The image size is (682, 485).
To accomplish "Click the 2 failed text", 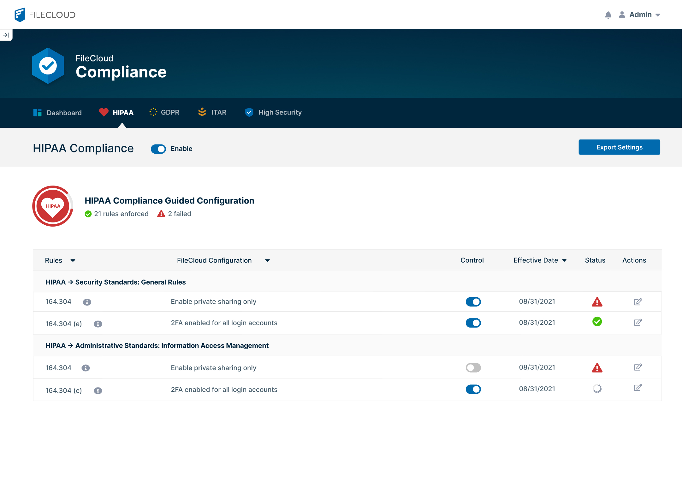I will click(x=180, y=214).
